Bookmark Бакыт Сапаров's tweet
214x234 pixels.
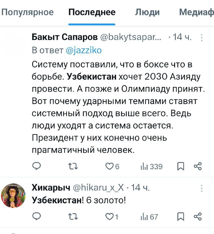pos(181,166)
